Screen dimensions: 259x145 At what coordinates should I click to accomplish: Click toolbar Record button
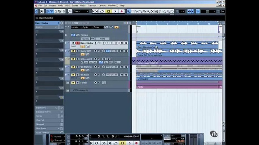click(122, 11)
